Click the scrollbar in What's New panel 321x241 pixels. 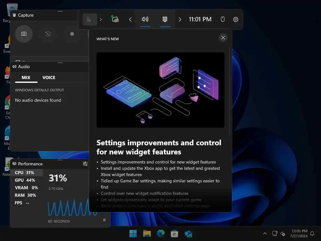coord(229,91)
